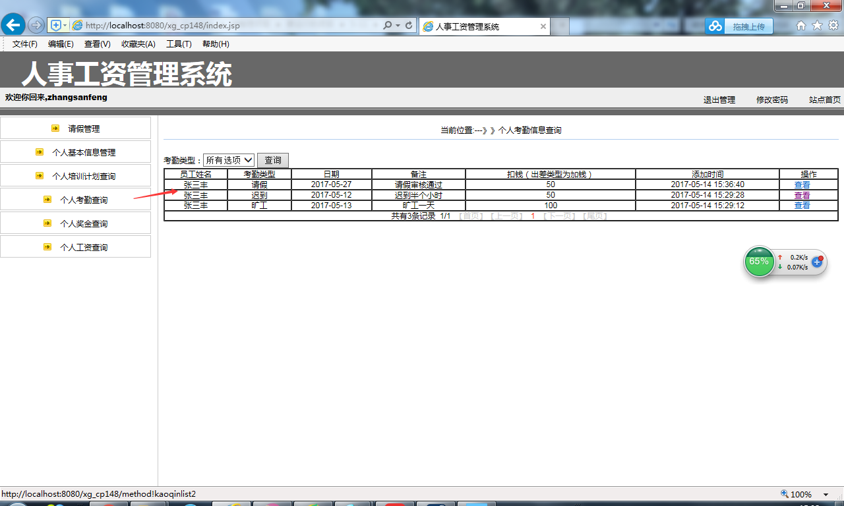Click the yellow arrow icon beside 个人基本信息管理

click(x=40, y=152)
